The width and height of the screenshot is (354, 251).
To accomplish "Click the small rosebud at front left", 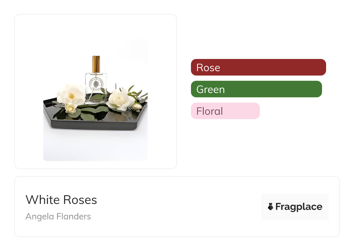I will (70, 107).
